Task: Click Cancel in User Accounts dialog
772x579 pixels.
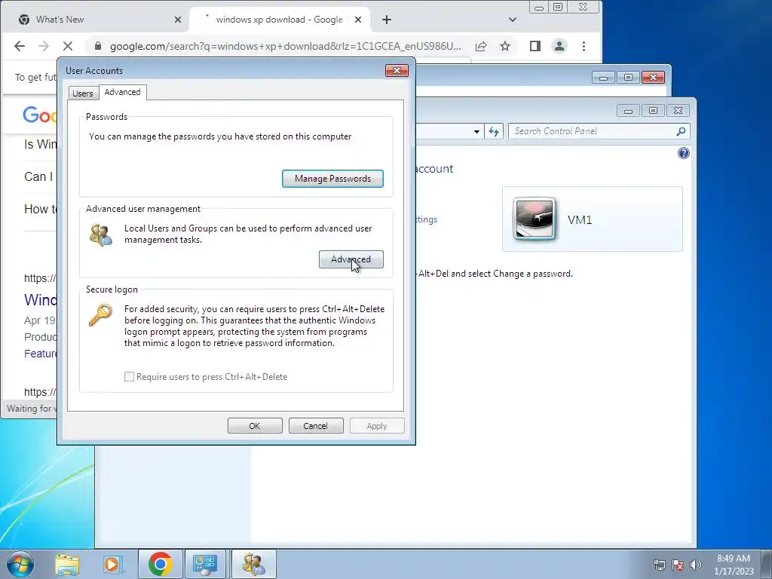Action: click(316, 426)
